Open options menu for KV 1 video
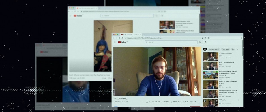Viewport: 266px width, 112px height. pos(239,100)
